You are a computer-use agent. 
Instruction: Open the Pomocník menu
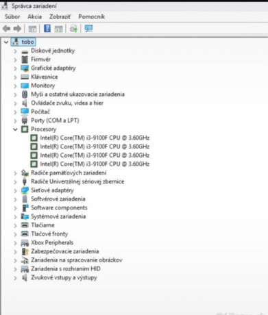point(92,16)
